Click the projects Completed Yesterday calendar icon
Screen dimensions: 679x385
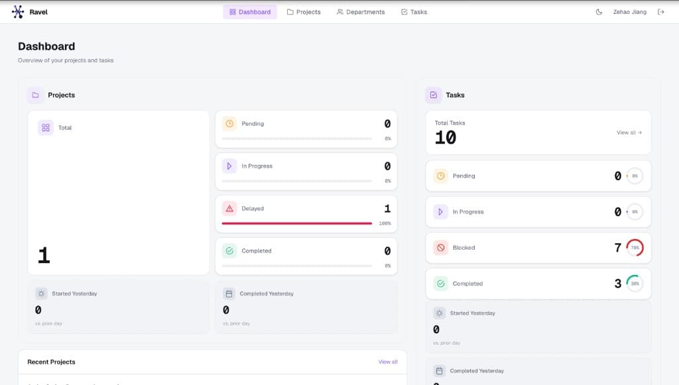pyautogui.click(x=229, y=294)
